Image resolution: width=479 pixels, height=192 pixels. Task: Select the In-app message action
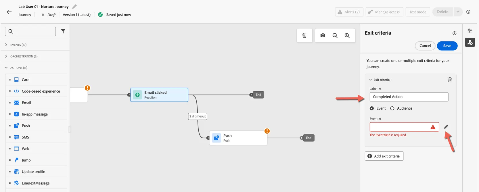pos(36,114)
